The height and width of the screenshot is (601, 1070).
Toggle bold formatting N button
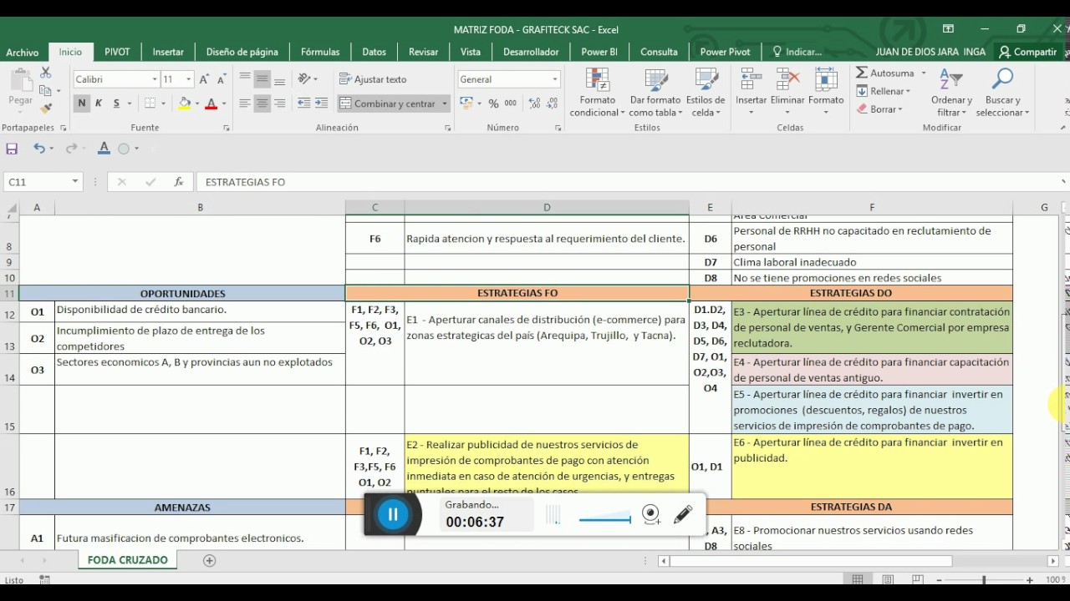[x=81, y=104]
